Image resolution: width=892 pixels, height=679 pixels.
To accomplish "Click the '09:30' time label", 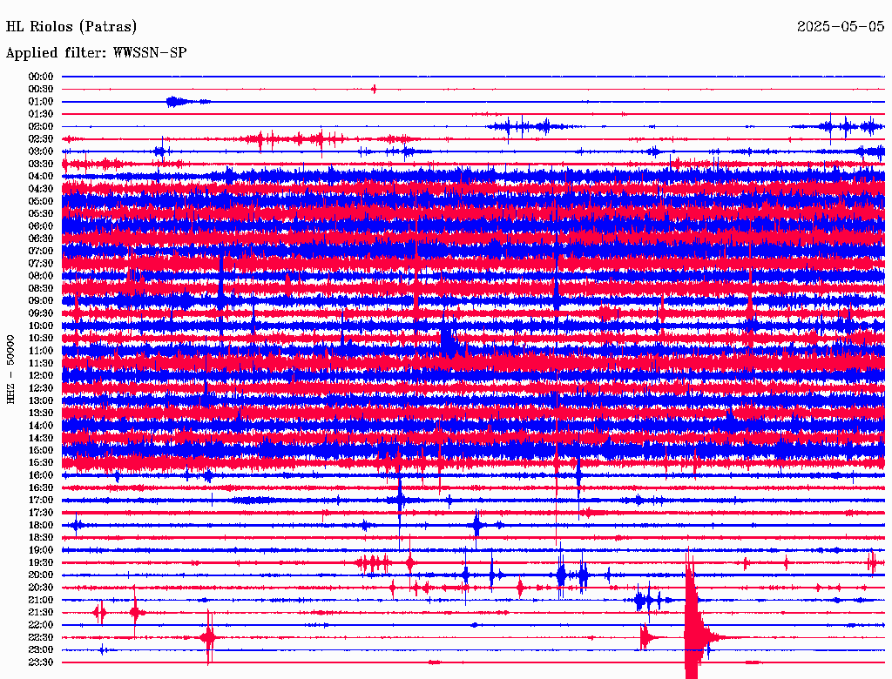I will (x=41, y=313).
